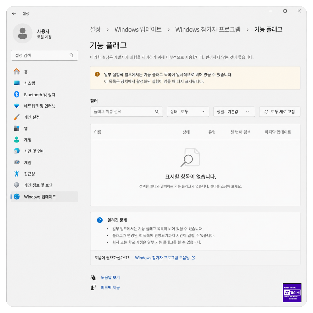Click 기능 플래그 in breadcrumb
The width and height of the screenshot is (313, 313).
[268, 29]
